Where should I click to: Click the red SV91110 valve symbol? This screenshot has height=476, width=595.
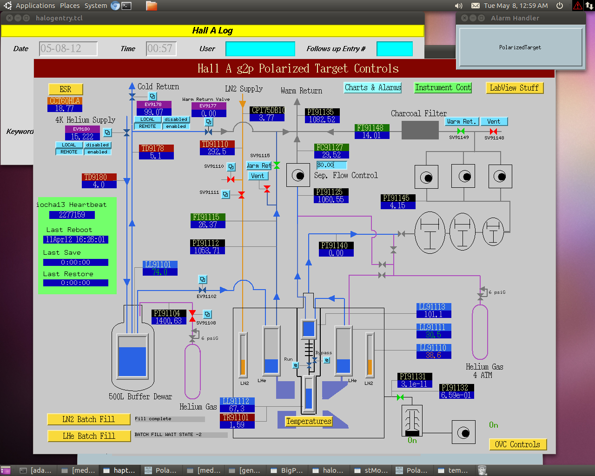(231, 179)
